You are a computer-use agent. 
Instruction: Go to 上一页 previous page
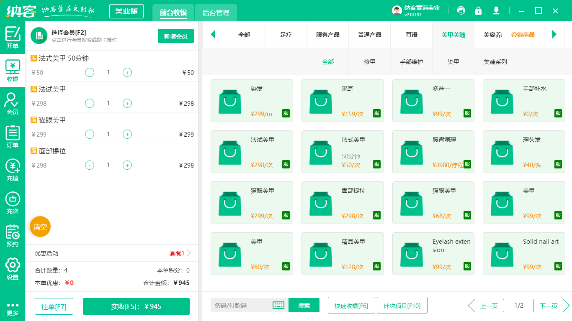pos(486,306)
